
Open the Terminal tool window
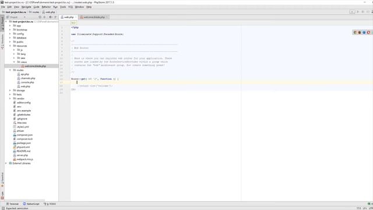pos(12,204)
